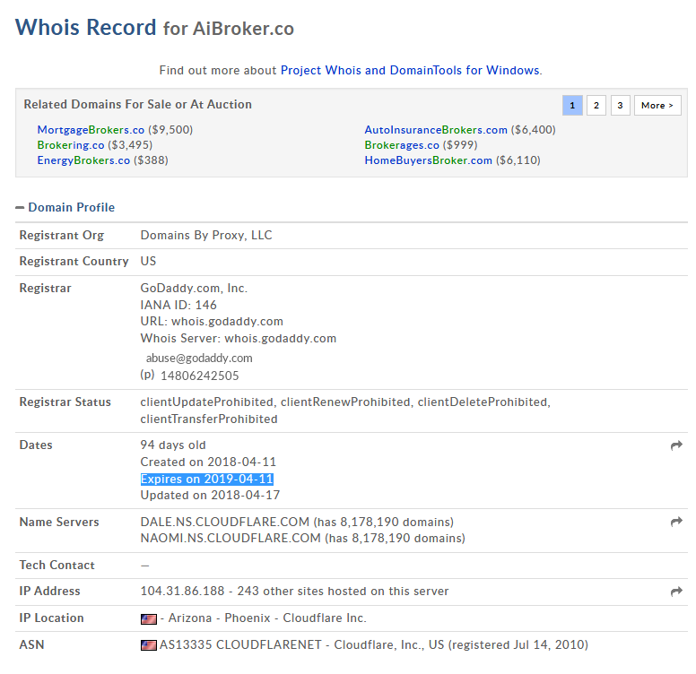Click US flag icon in IP Location row
696x674 pixels.
(149, 618)
